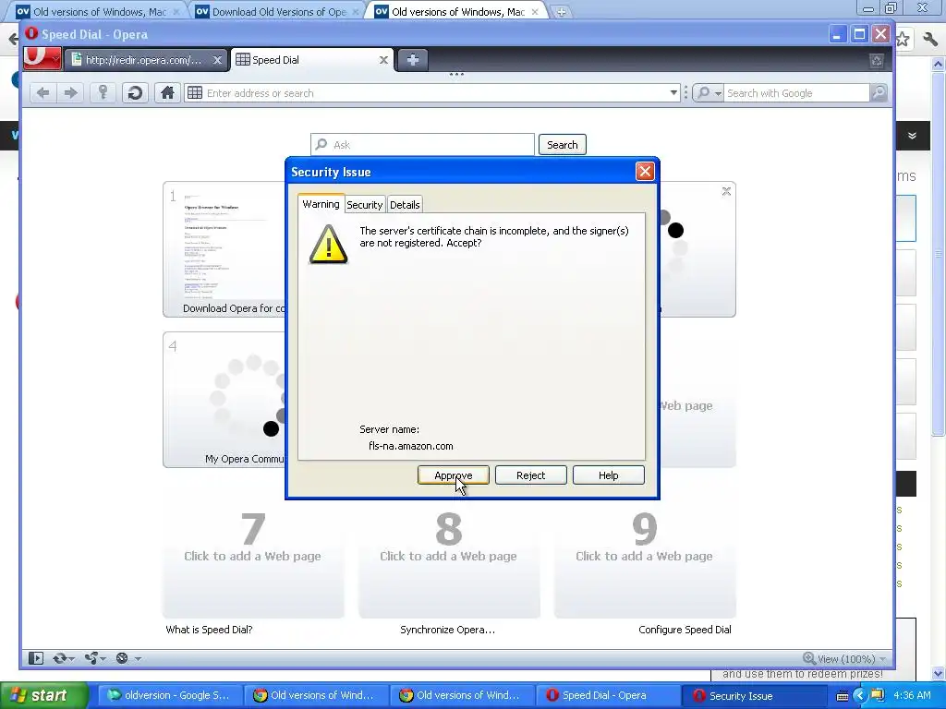Image resolution: width=946 pixels, height=709 pixels.
Task: Reload the page with the refresh icon
Action: (x=135, y=93)
